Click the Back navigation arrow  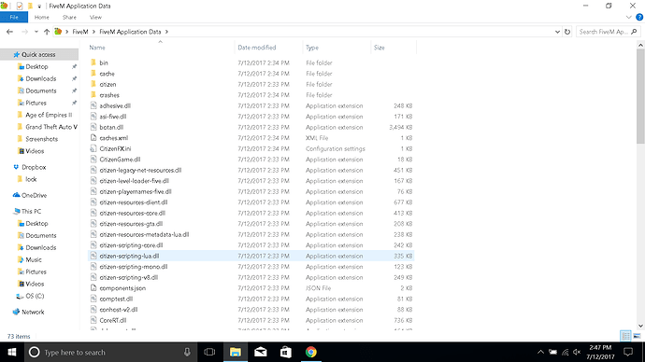[10, 32]
